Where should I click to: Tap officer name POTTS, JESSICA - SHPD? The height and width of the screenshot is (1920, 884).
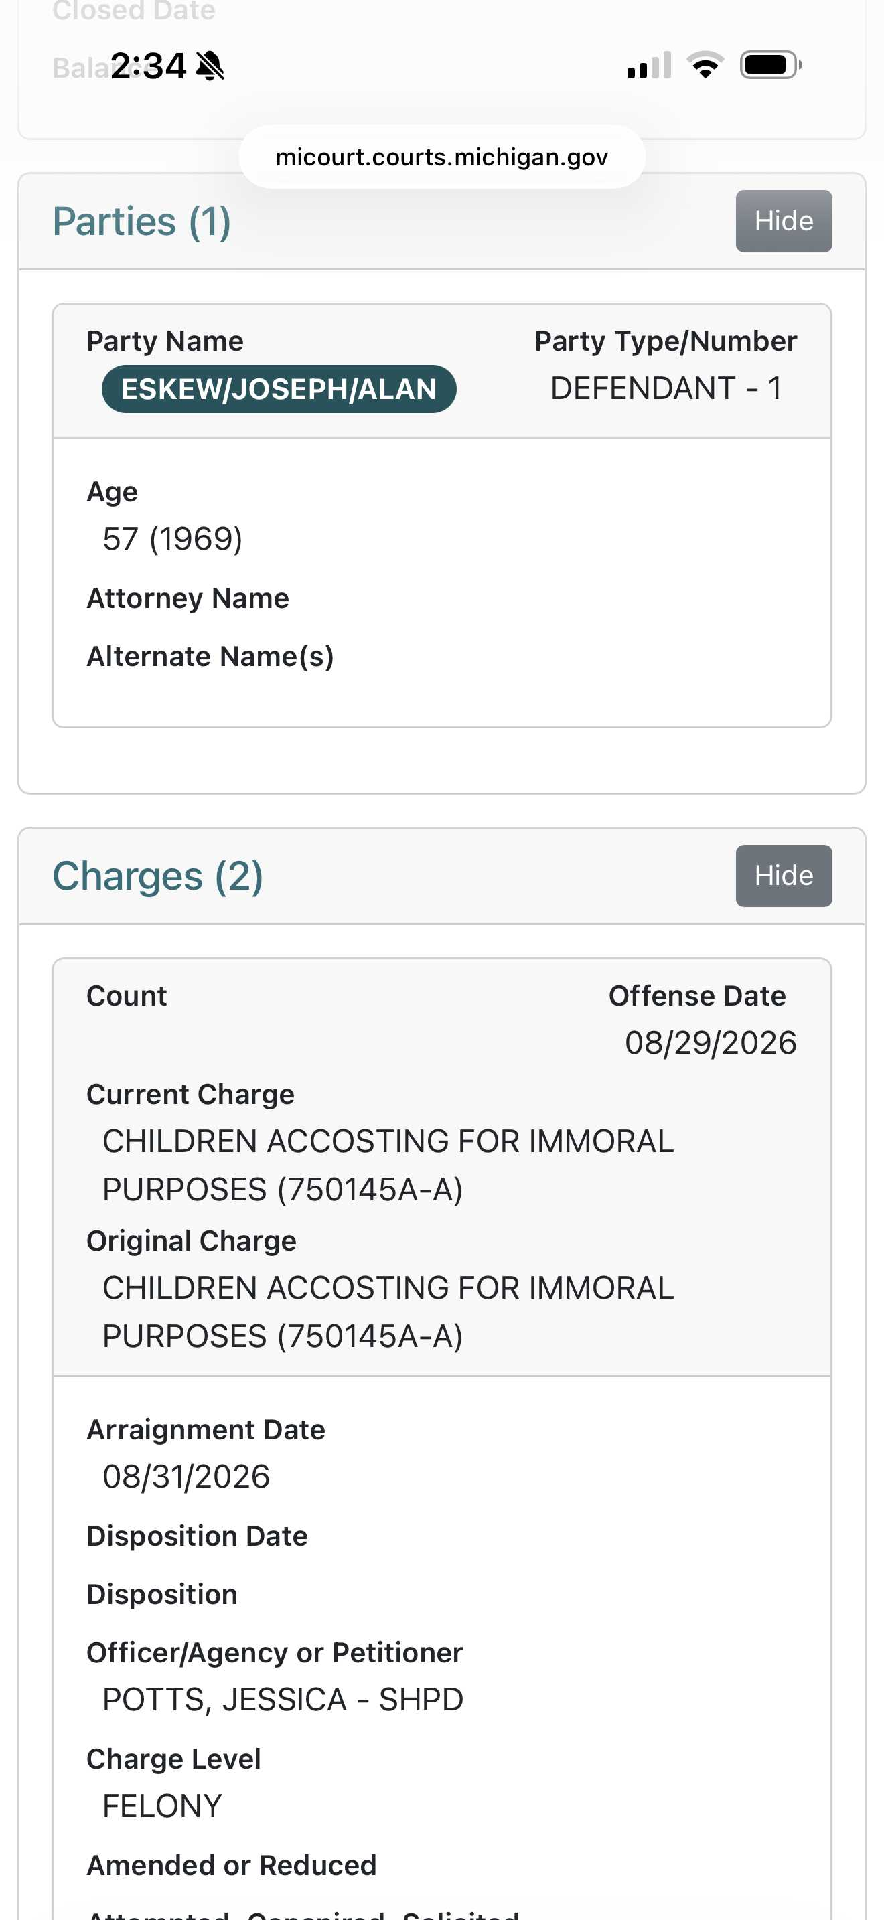click(x=283, y=1698)
